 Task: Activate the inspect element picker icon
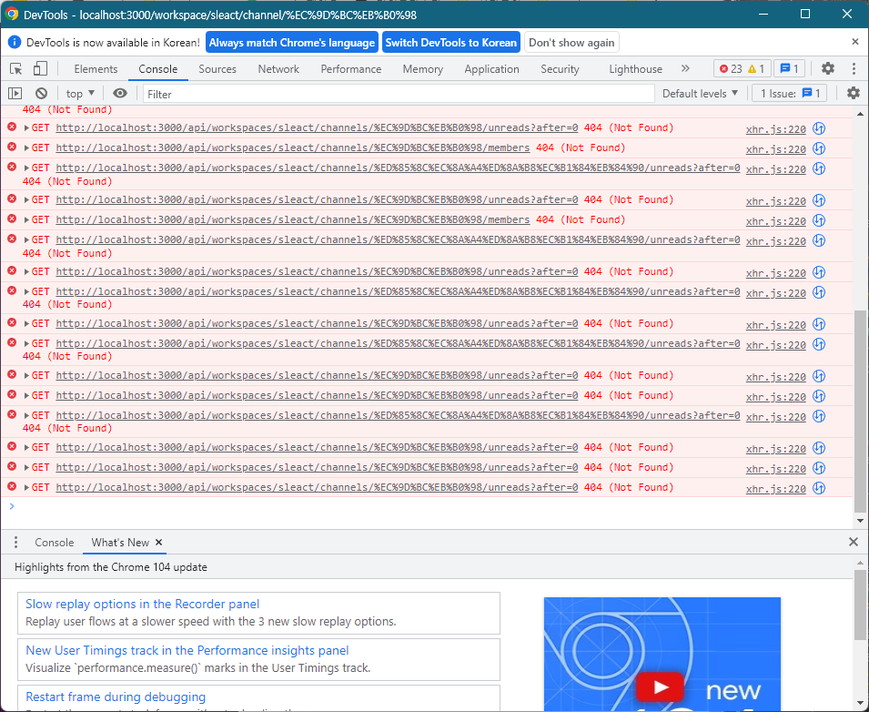[16, 69]
